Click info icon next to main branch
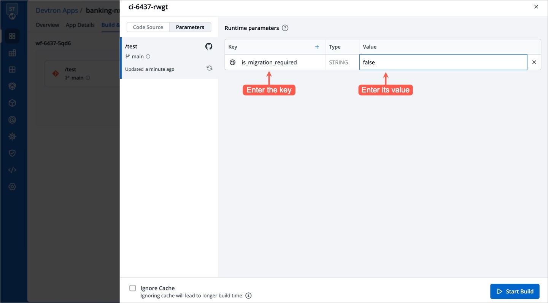Viewport: 548px width, 303px height. tap(148, 57)
